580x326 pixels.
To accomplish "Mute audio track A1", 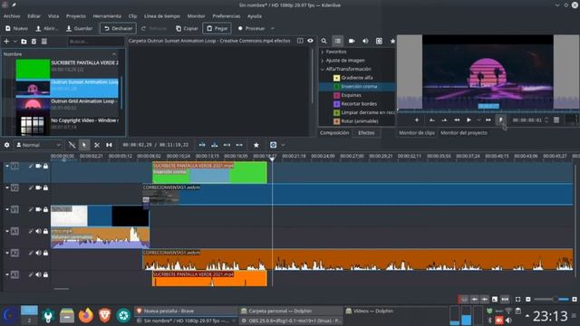I will click(38, 232).
